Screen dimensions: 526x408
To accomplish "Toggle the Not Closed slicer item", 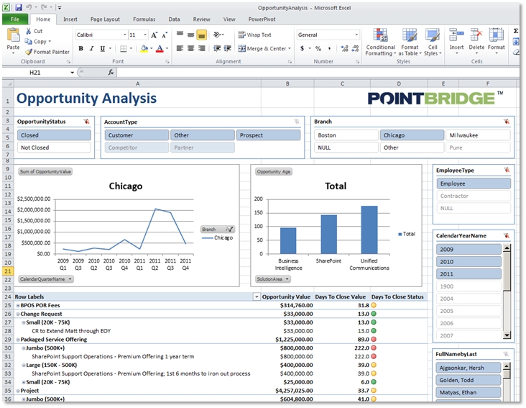I will click(x=54, y=148).
